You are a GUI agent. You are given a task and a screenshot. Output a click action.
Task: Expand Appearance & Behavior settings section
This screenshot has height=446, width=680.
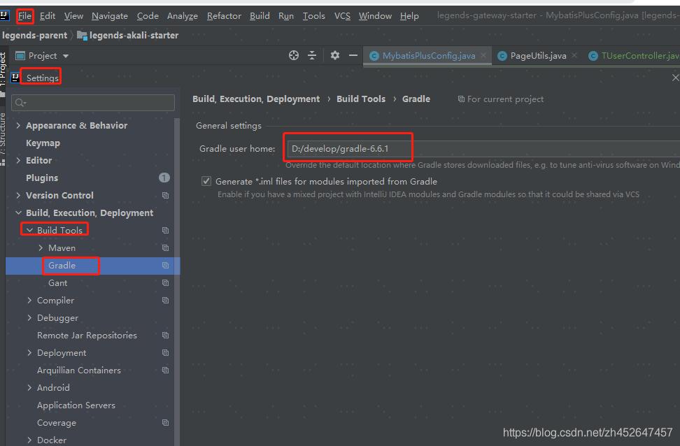click(18, 126)
